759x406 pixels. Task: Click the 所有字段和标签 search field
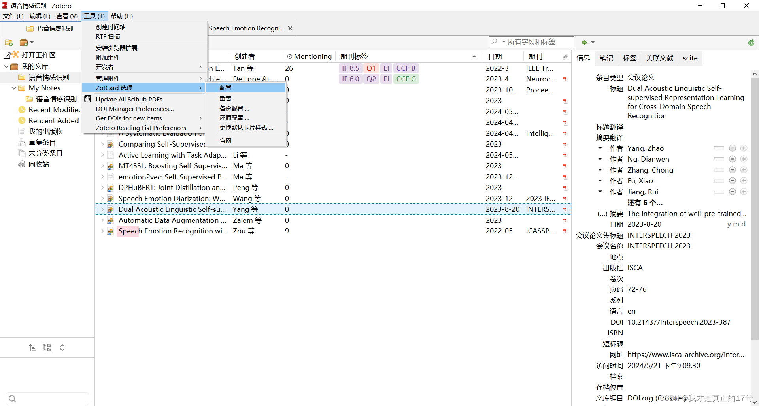531,41
